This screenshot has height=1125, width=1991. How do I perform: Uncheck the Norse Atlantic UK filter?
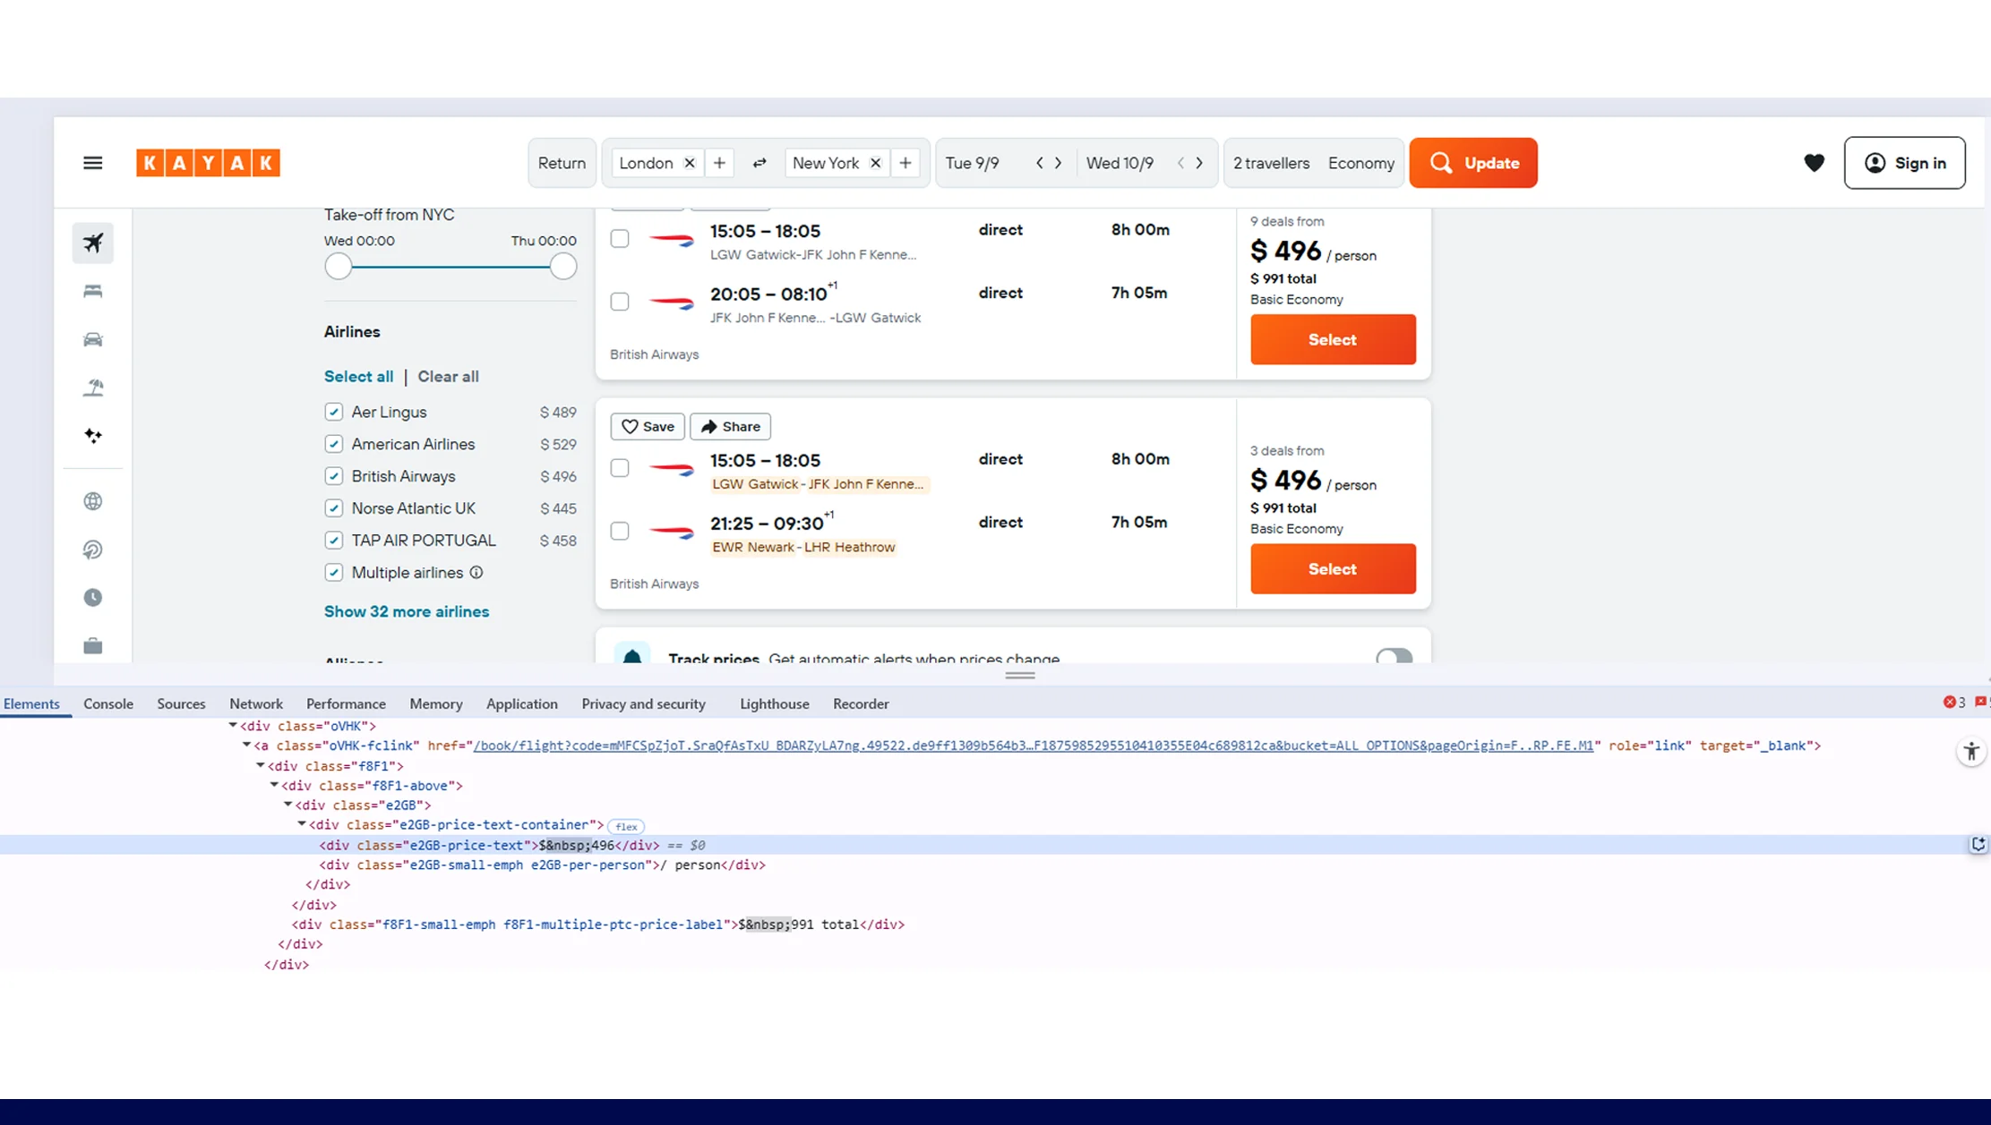pos(333,507)
